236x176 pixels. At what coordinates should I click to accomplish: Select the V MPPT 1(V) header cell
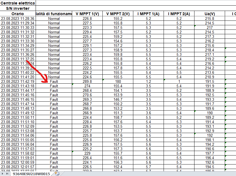[x=87, y=14]
